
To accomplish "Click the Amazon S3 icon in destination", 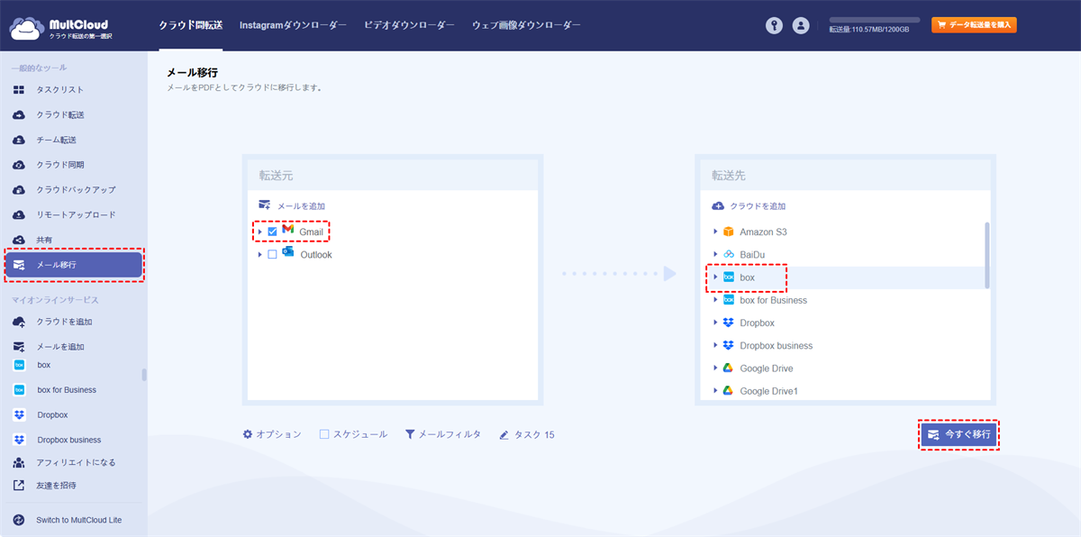I will 728,232.
